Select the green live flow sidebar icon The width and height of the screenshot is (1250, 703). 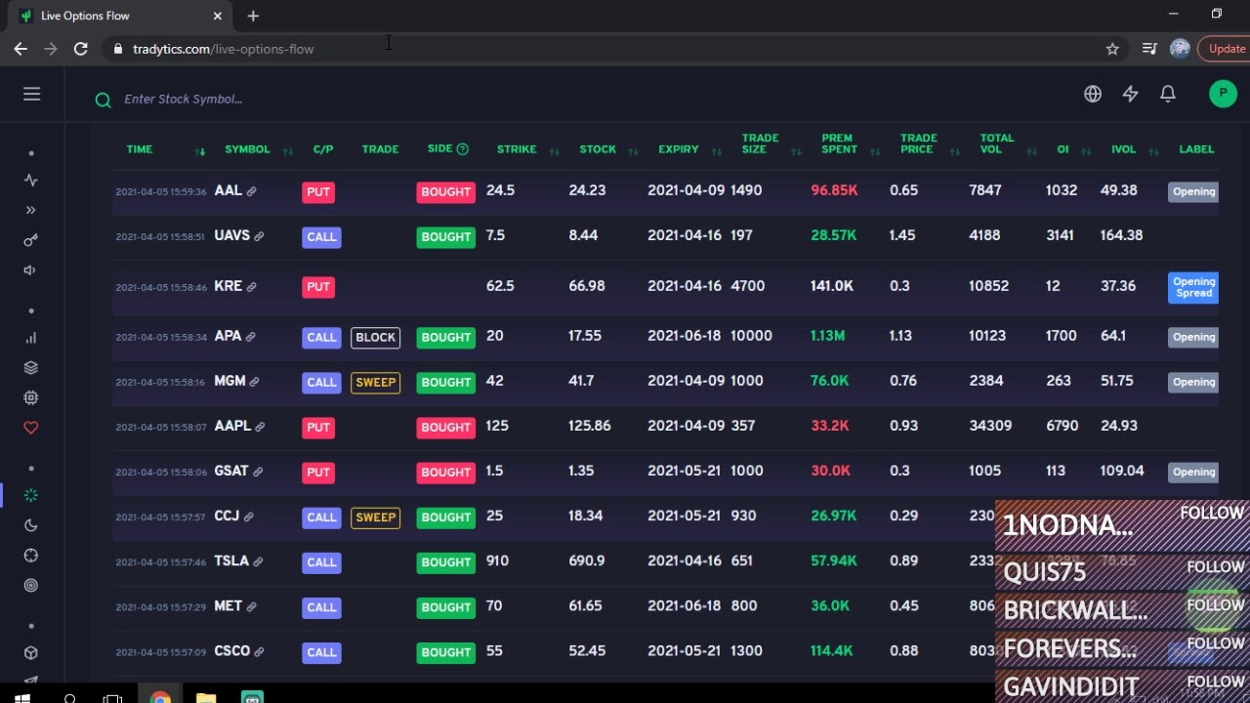[x=31, y=495]
